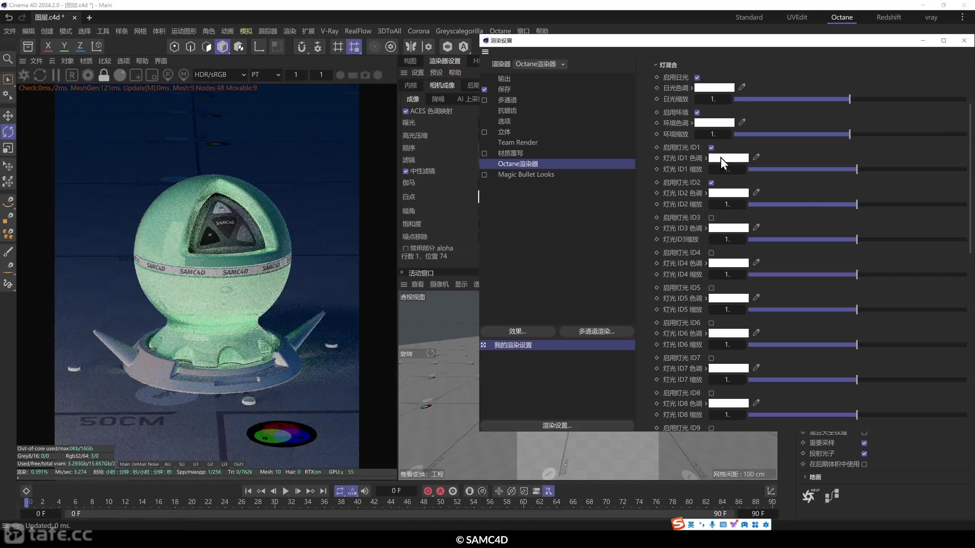The width and height of the screenshot is (975, 548).
Task: Enable 启用灯光 ID5 checkbox
Action: point(711,288)
